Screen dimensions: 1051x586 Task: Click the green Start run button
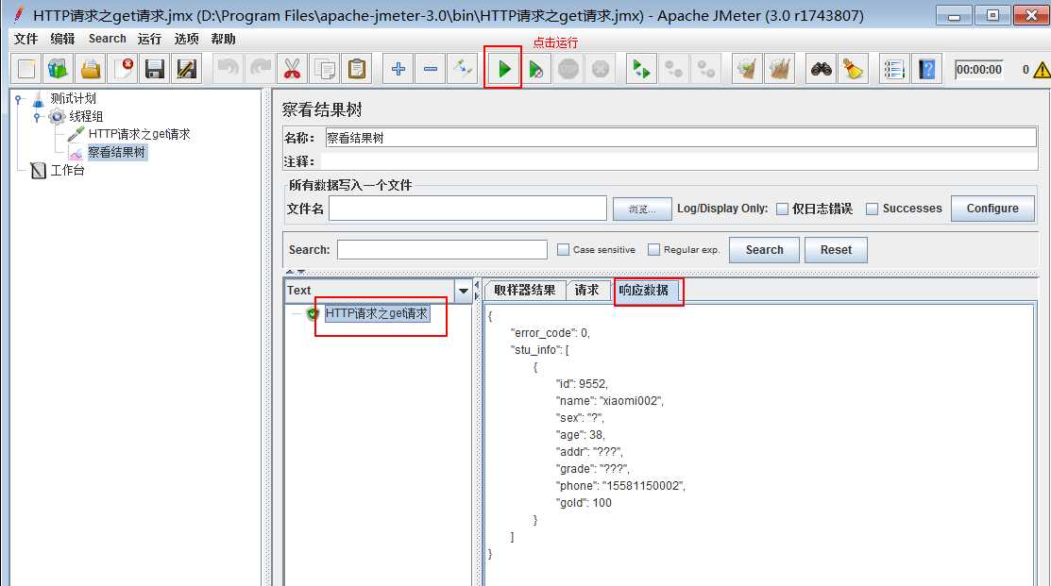(504, 69)
